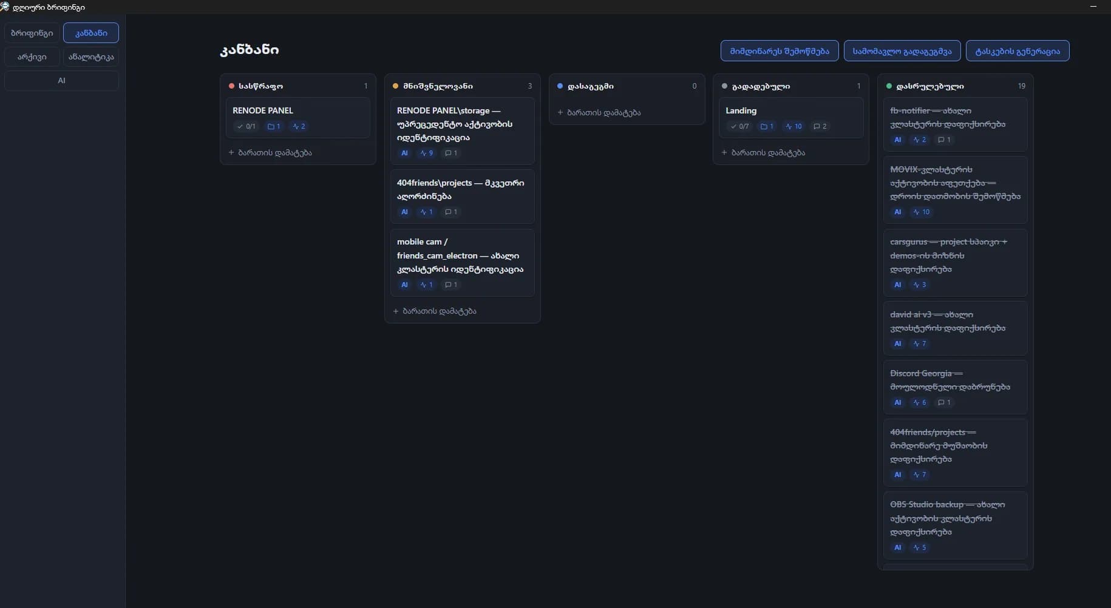This screenshot has width=1111, height=608.
Task: Click comment badge 2 on Landing card
Action: pyautogui.click(x=820, y=126)
